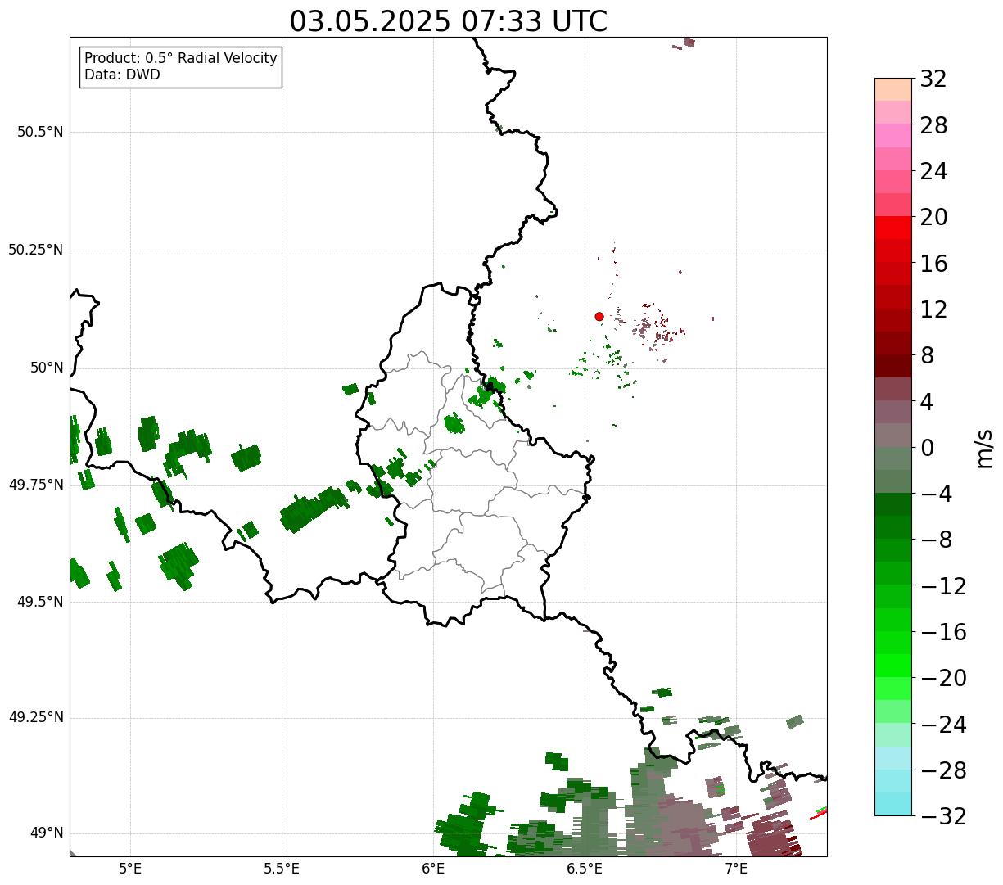Click the 7°E longitude label
The height and width of the screenshot is (885, 1003).
tap(736, 868)
